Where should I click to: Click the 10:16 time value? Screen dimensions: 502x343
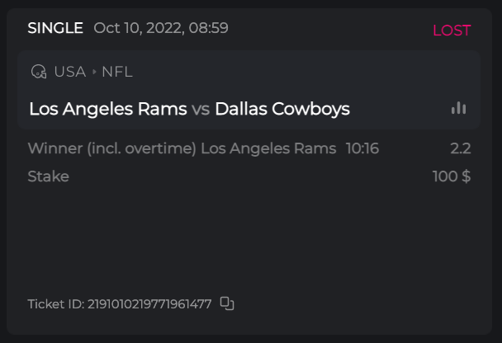click(x=362, y=148)
